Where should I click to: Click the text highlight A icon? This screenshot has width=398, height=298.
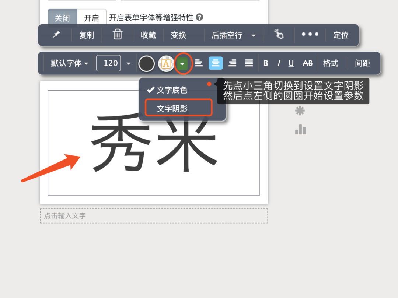pos(166,63)
